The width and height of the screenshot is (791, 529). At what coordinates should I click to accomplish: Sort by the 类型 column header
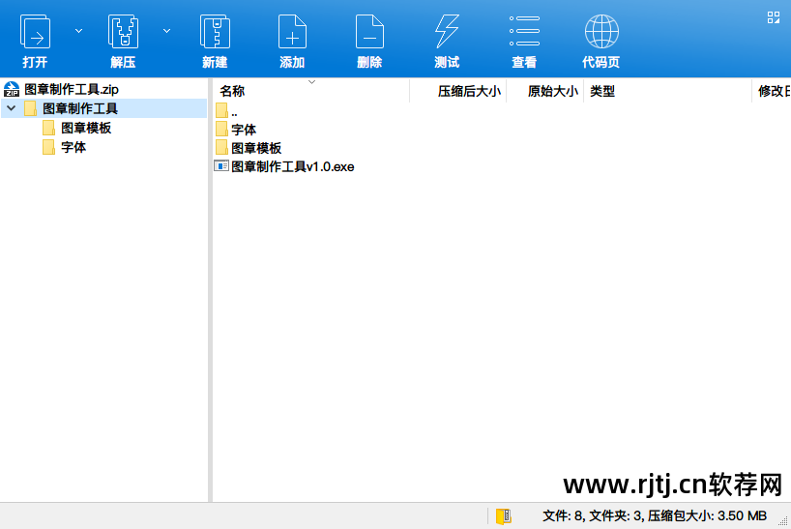602,91
